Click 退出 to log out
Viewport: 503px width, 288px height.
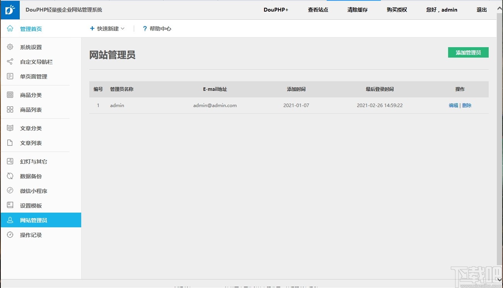click(x=482, y=10)
